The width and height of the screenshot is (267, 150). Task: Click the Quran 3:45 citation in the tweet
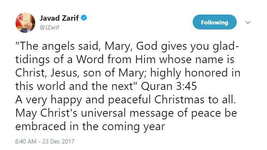169,86
